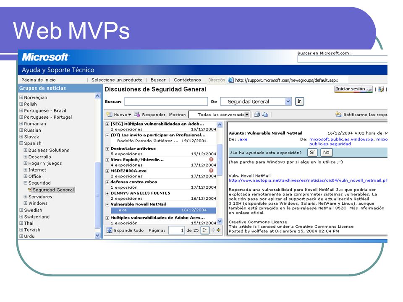Viewport: 403px width, 302px height.
Task: Open the Todas las conversaciones Mostrar dropdown
Action: pos(247,115)
